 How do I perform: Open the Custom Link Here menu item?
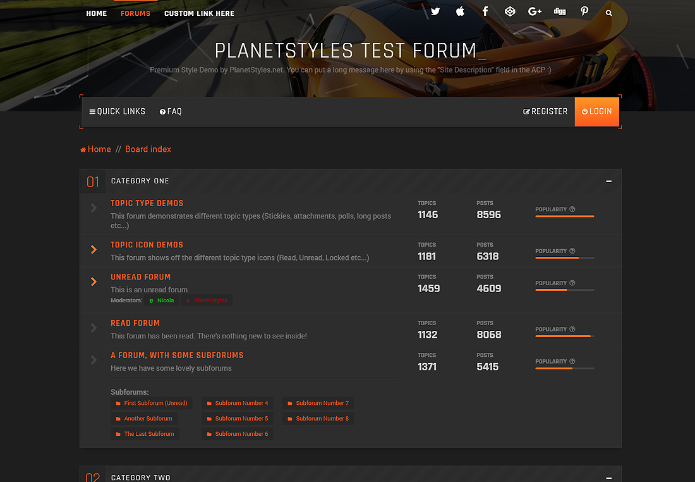(199, 13)
